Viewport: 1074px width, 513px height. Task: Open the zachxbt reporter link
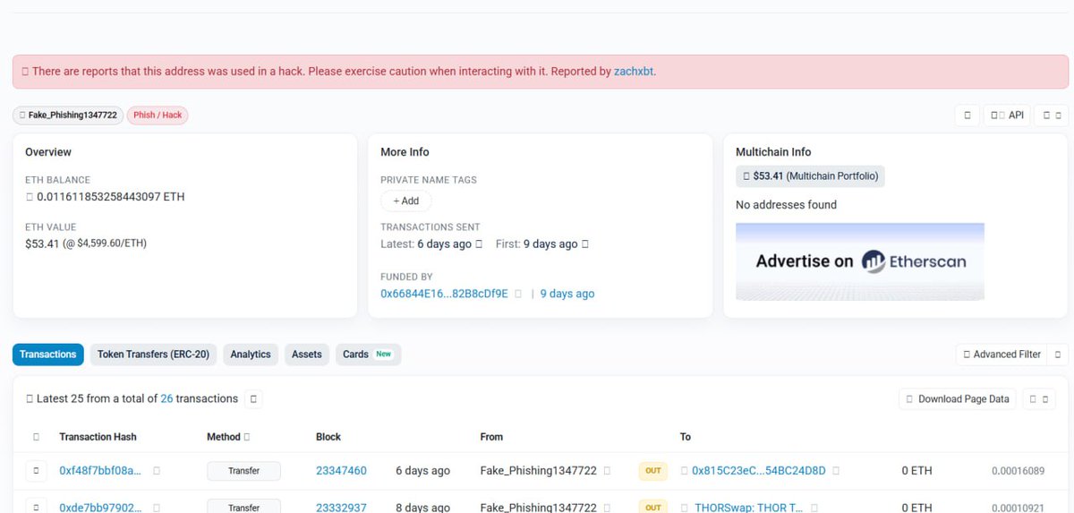[x=634, y=72]
